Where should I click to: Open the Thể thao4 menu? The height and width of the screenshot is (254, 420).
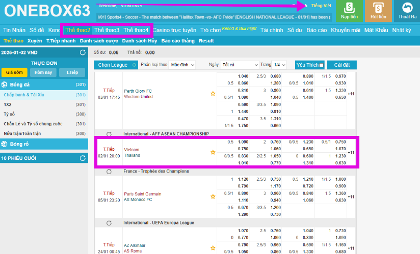coord(136,30)
